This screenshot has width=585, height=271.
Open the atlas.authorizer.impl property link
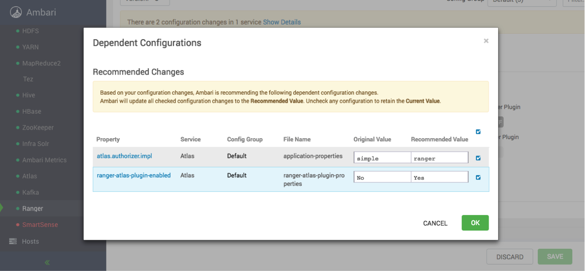click(x=125, y=156)
